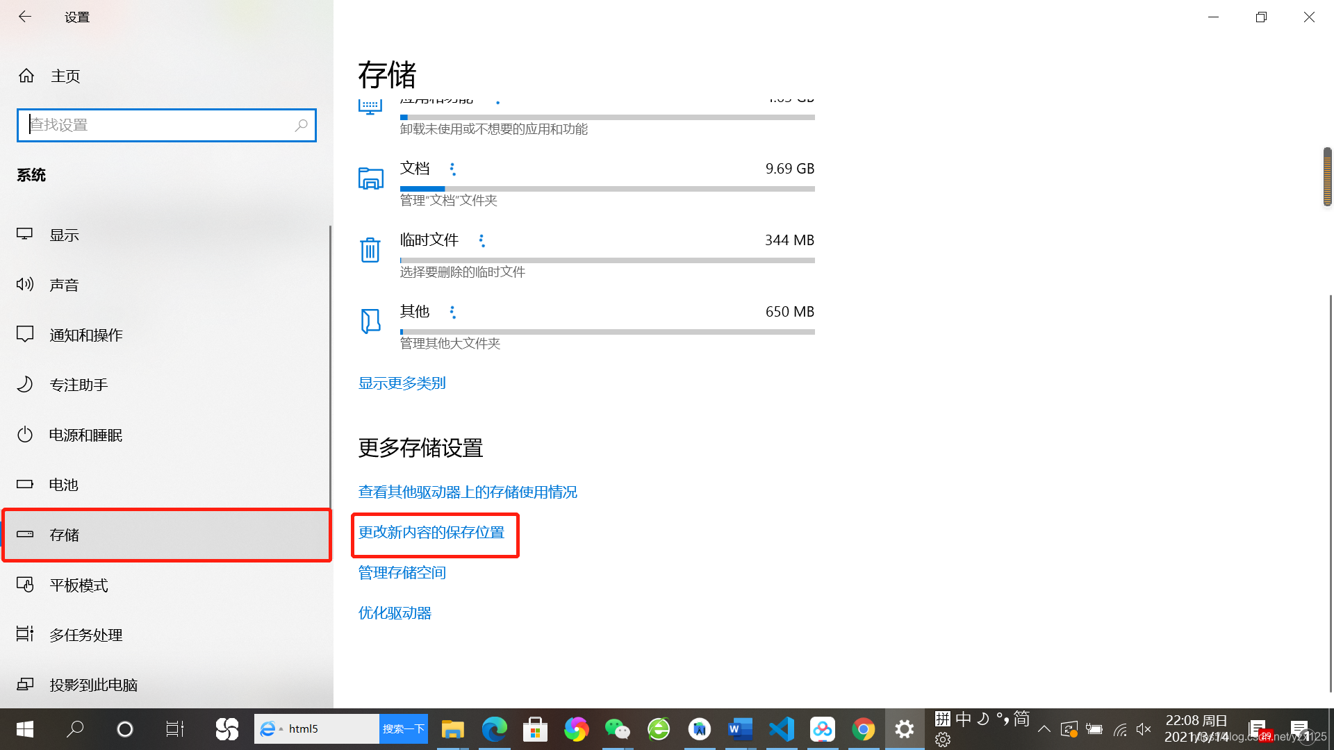Open the Wi-Fi network tray icon
This screenshot has height=750, width=1334.
click(1120, 729)
